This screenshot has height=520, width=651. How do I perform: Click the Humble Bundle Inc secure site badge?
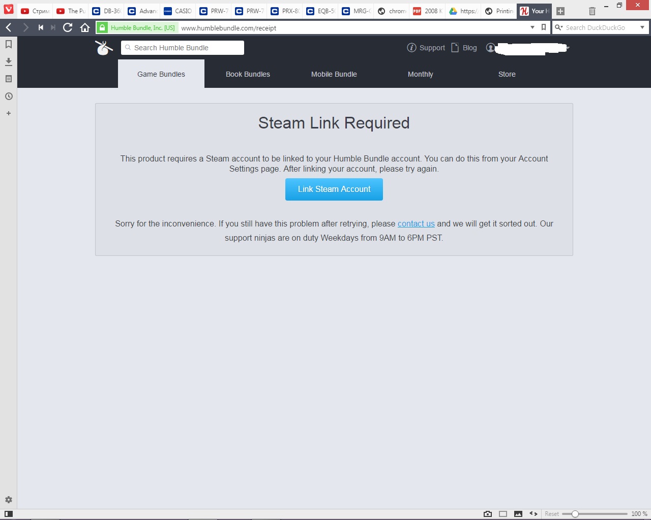(x=137, y=28)
